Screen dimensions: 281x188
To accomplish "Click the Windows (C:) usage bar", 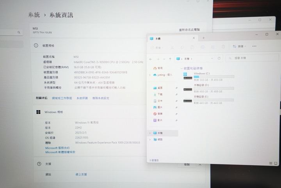I will click(214, 77).
